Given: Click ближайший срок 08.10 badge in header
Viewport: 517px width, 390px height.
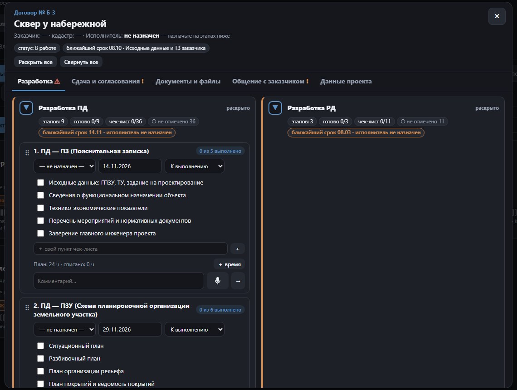Looking at the screenshot, I should (x=136, y=48).
